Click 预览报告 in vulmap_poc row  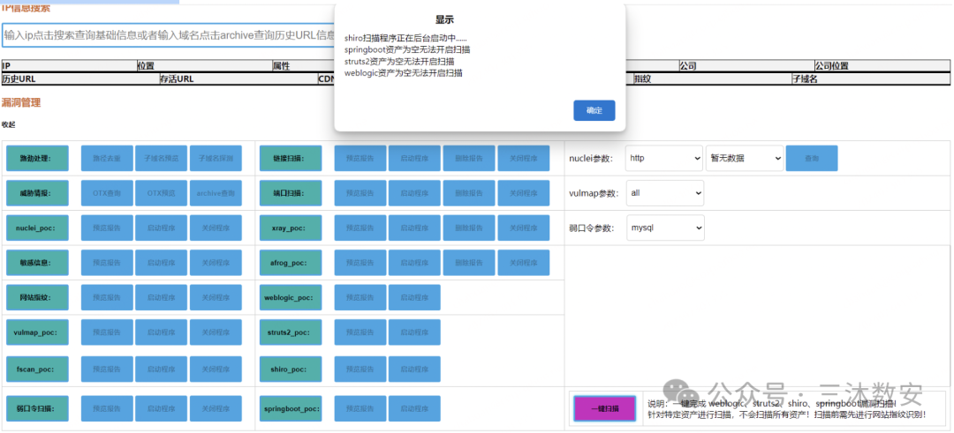(107, 332)
